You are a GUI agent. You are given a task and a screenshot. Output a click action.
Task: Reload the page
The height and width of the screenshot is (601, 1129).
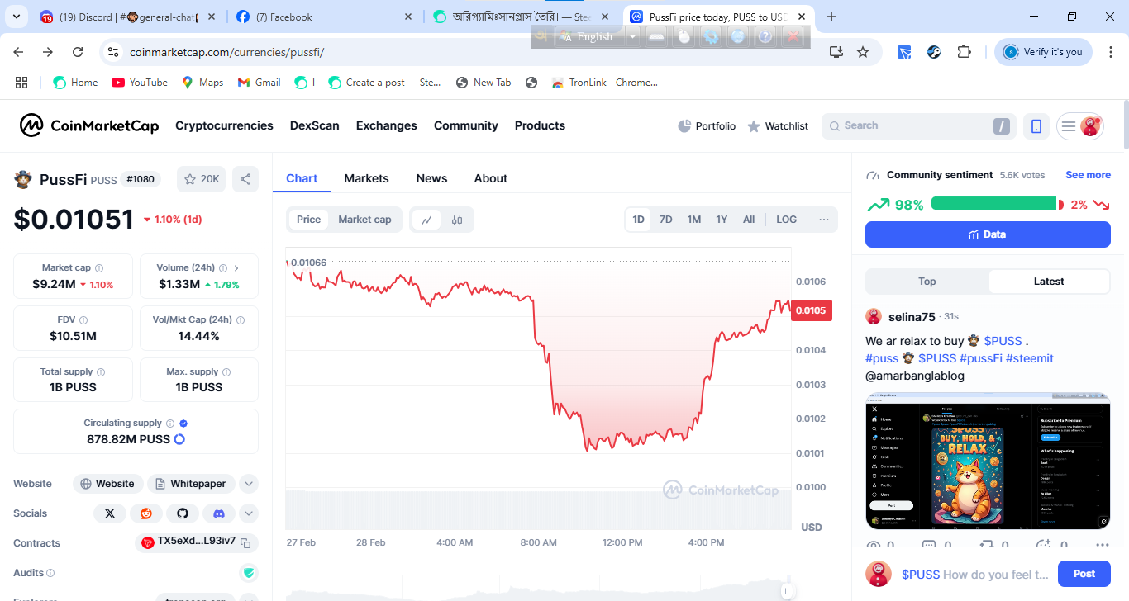(78, 52)
